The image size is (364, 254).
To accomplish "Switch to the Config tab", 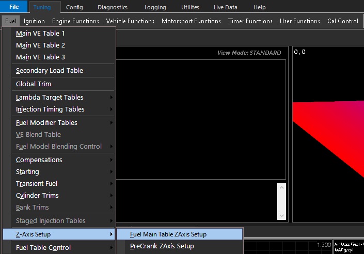I will pyautogui.click(x=74, y=7).
